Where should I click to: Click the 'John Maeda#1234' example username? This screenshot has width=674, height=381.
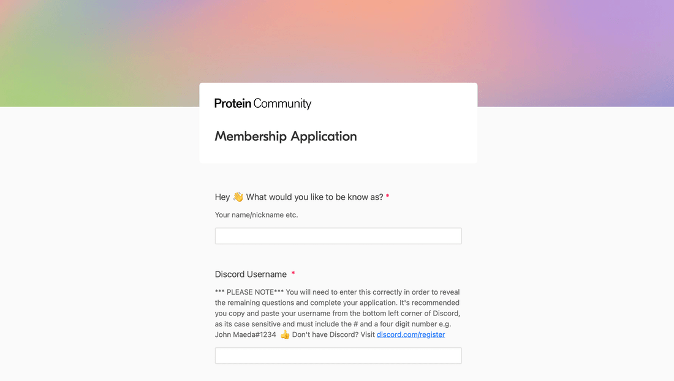[246, 334]
